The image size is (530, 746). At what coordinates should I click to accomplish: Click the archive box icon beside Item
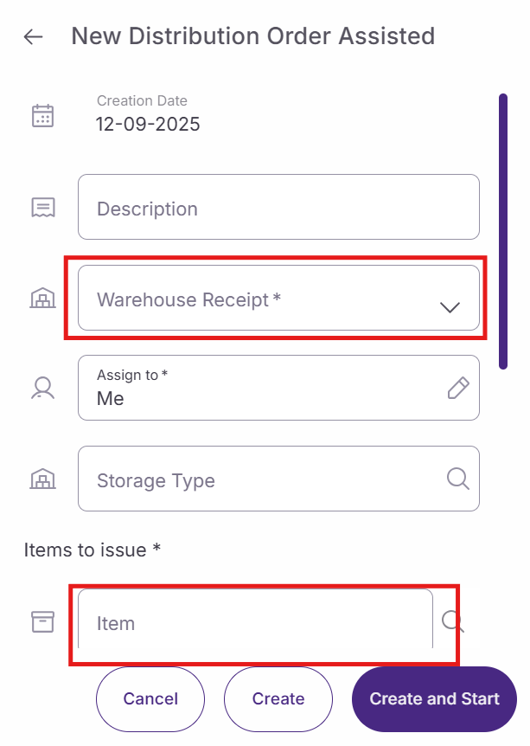[x=42, y=621]
